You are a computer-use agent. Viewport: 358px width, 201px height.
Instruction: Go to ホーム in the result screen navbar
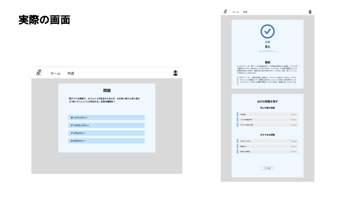[x=236, y=12]
